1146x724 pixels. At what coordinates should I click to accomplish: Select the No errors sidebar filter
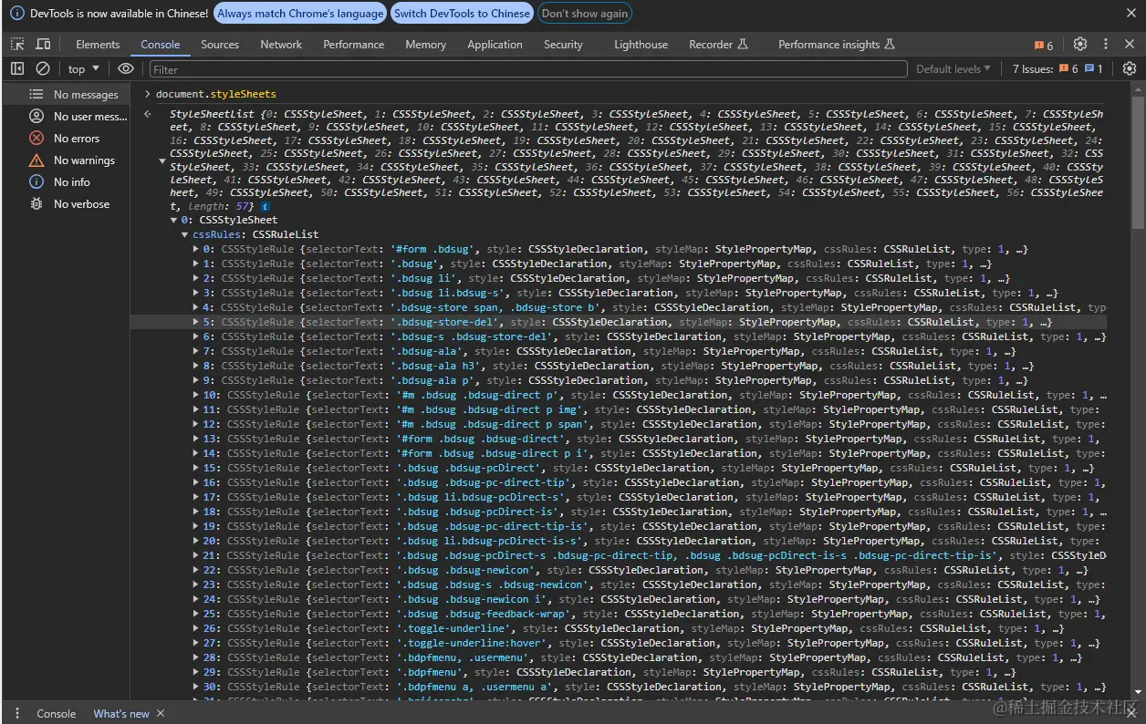coord(65,139)
